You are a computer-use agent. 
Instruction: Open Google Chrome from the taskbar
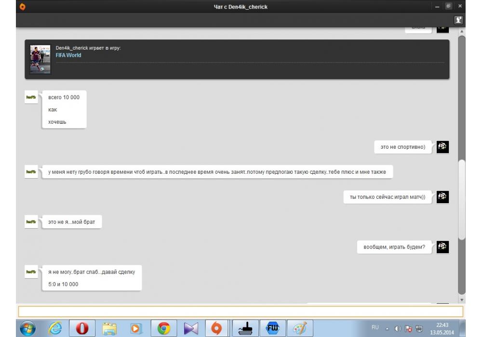(163, 328)
